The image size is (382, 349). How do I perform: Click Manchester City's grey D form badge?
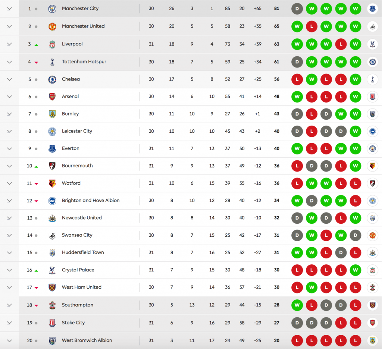[297, 9]
